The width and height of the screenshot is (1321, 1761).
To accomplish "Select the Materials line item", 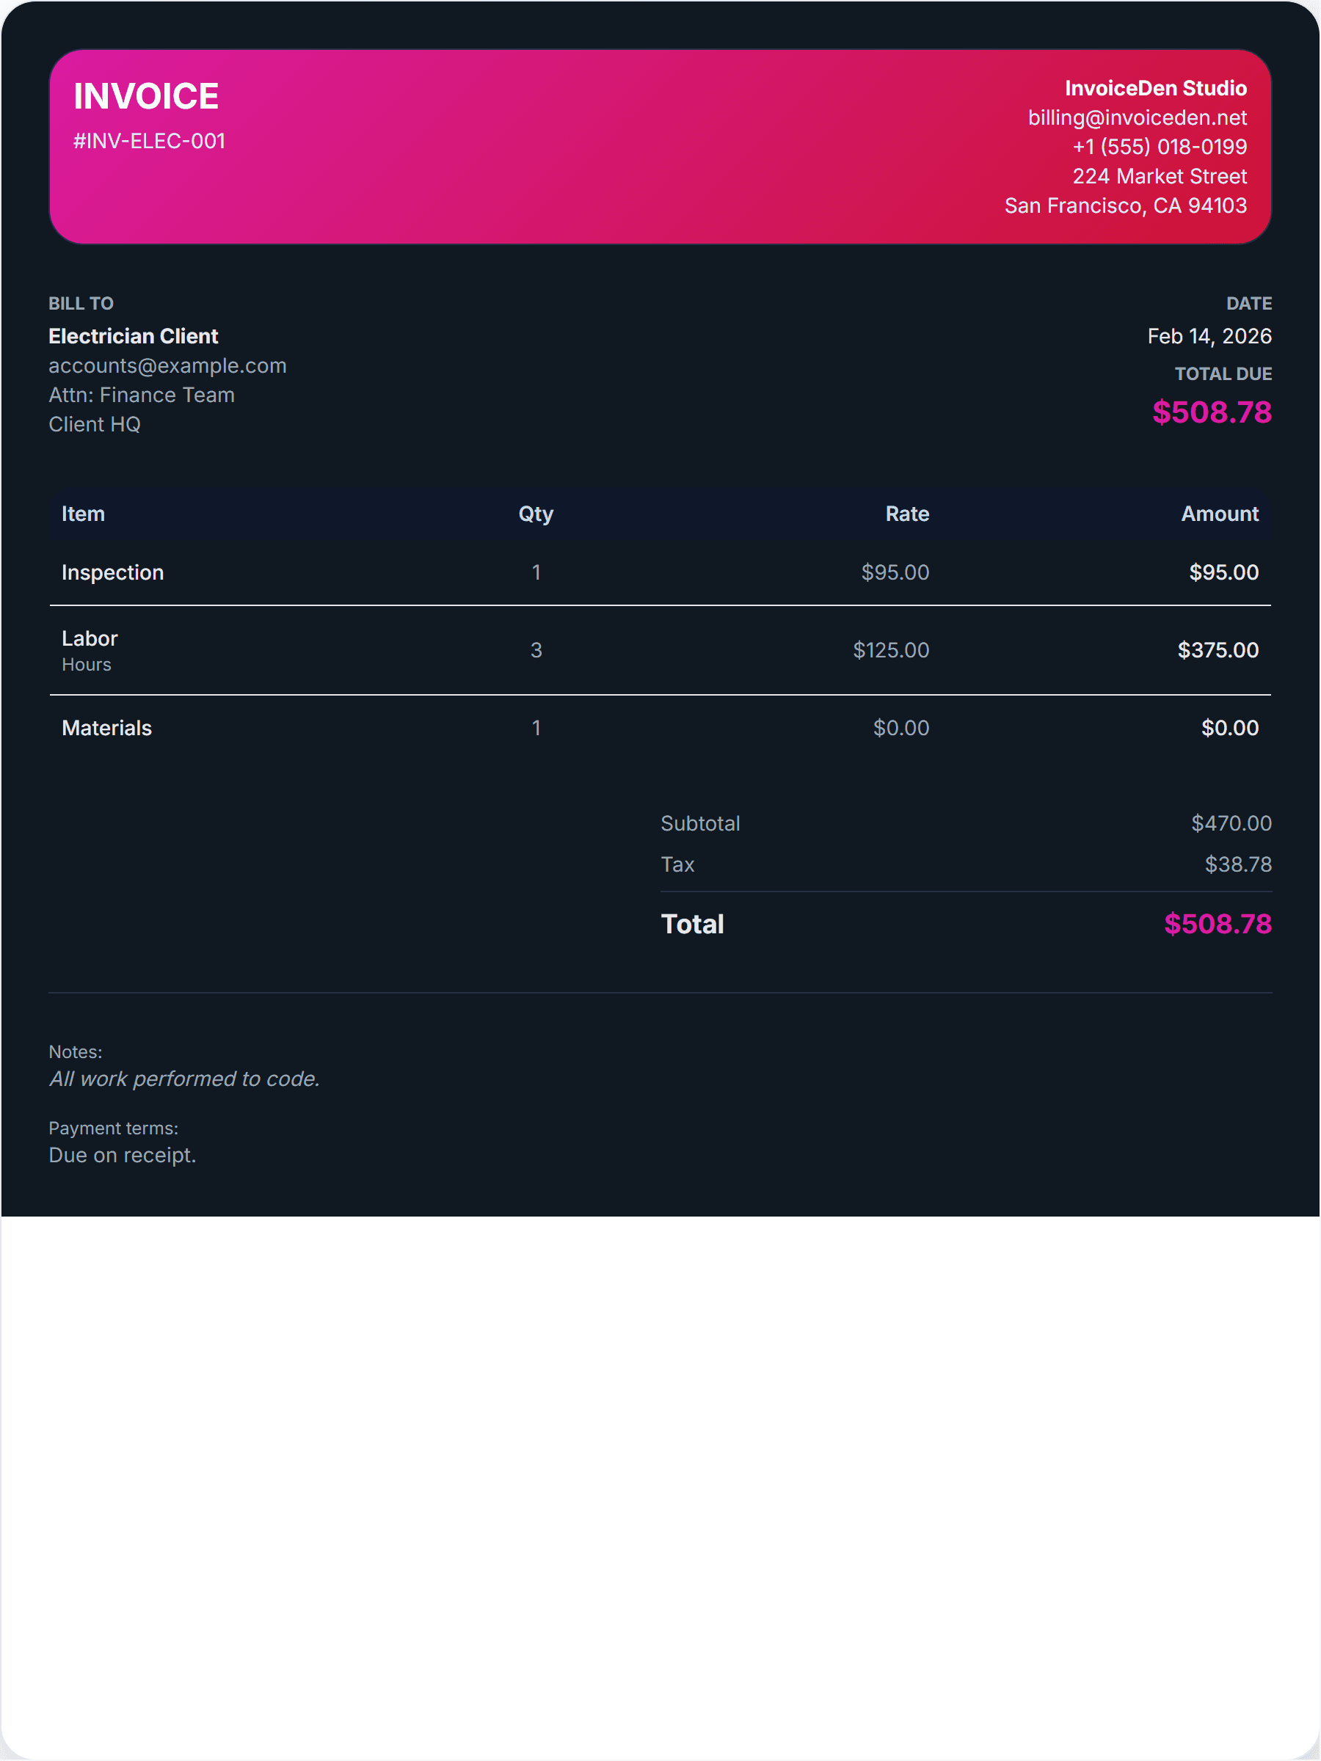I will point(106,728).
